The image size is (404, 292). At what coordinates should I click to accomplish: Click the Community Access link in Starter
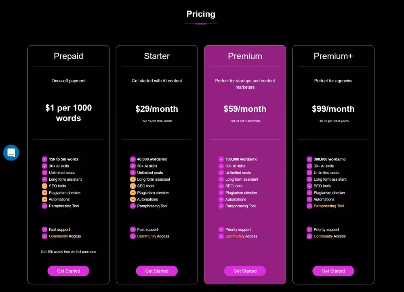pyautogui.click(x=153, y=236)
